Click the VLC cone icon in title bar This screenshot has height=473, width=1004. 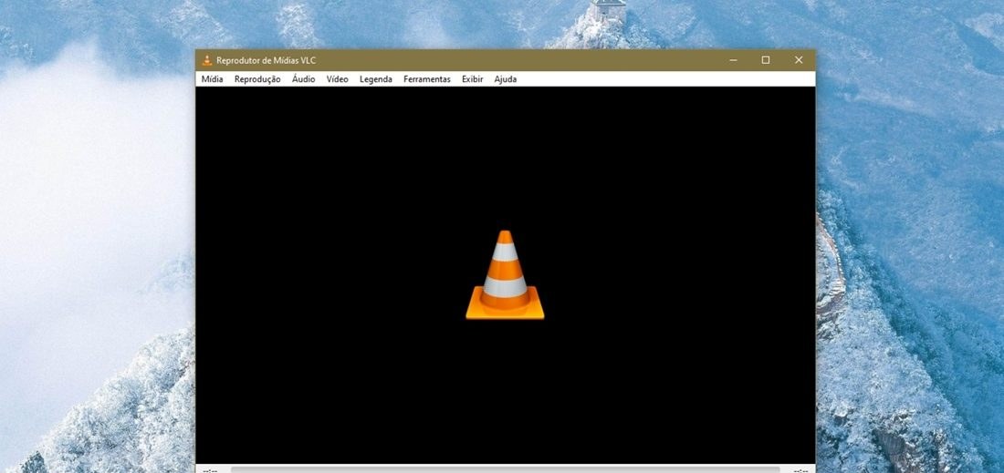(207, 60)
